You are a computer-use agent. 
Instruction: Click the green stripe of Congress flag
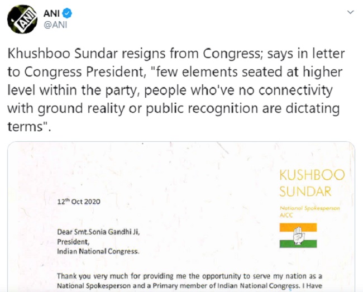pos(298,243)
